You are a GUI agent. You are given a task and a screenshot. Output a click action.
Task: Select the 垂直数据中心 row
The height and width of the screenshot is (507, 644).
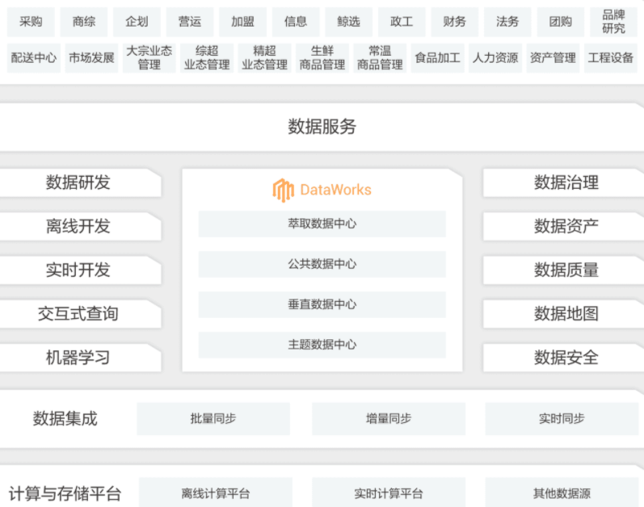coord(322,304)
